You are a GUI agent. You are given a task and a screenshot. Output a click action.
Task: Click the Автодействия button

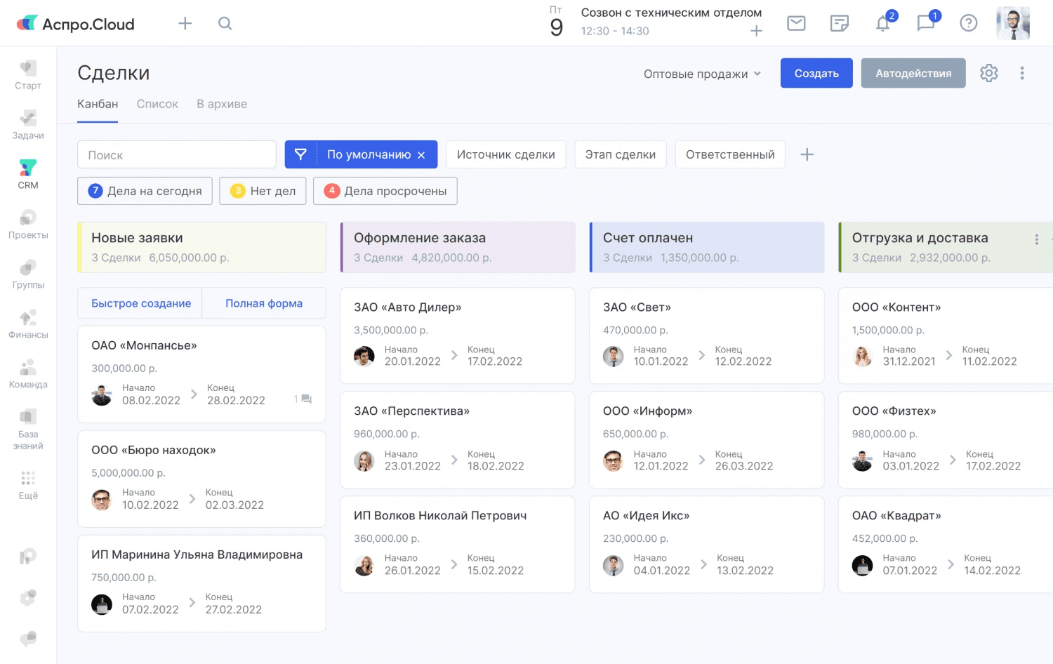point(913,73)
